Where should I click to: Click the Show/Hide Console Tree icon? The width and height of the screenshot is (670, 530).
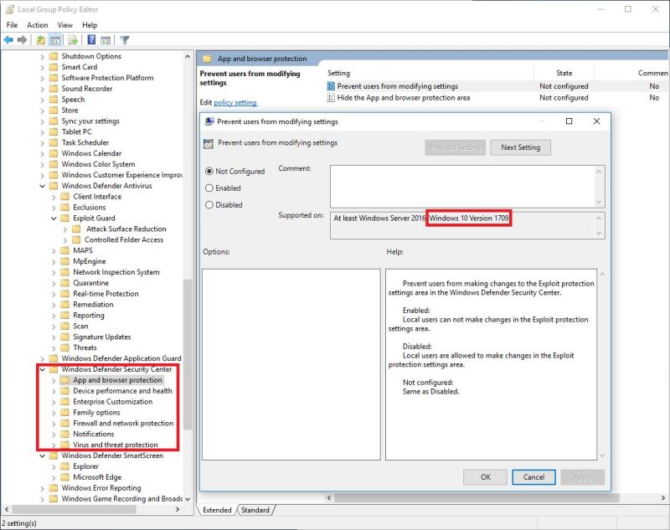[x=55, y=40]
